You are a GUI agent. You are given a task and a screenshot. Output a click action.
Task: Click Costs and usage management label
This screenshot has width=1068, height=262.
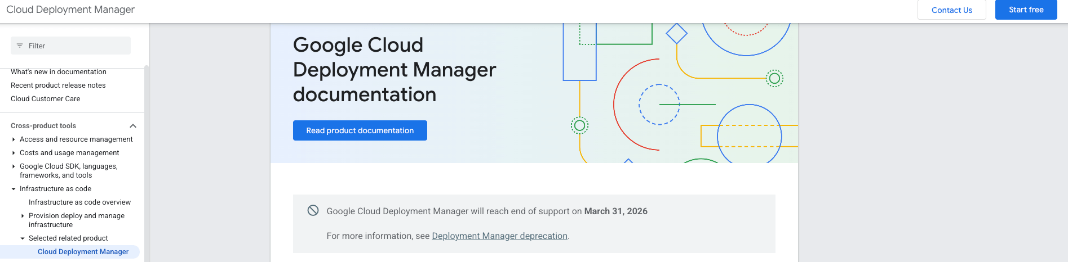(69, 153)
